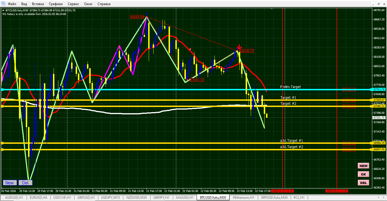Click the red down arrow signal marker
The height and width of the screenshot is (201, 387).
(239, 47)
